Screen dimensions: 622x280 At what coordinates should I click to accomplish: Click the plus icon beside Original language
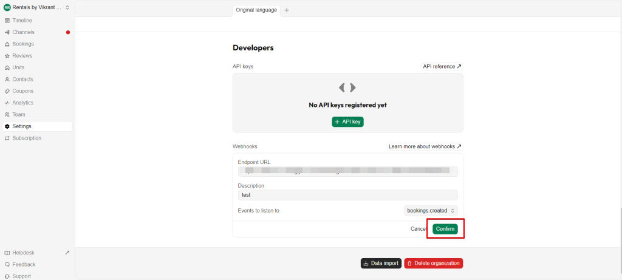pyautogui.click(x=287, y=10)
